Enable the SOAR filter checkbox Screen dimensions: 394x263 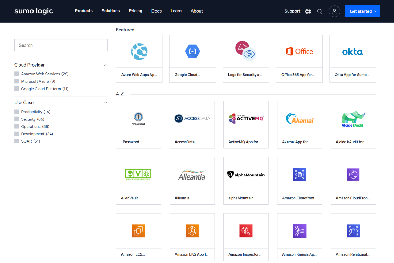coord(17,141)
